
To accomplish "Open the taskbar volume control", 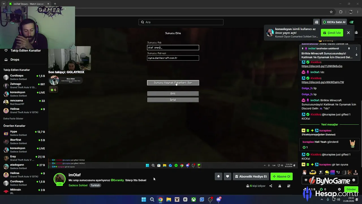I will click(x=339, y=199).
